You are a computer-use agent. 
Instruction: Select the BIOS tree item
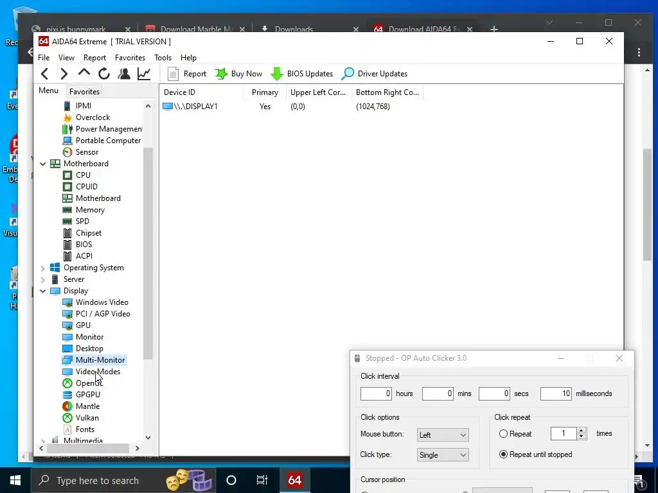pos(78,244)
